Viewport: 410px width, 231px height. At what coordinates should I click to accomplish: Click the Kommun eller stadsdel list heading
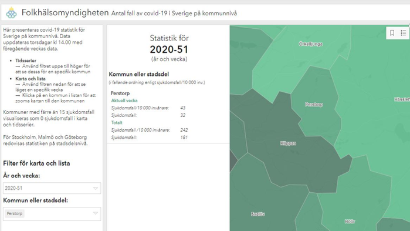coord(139,75)
